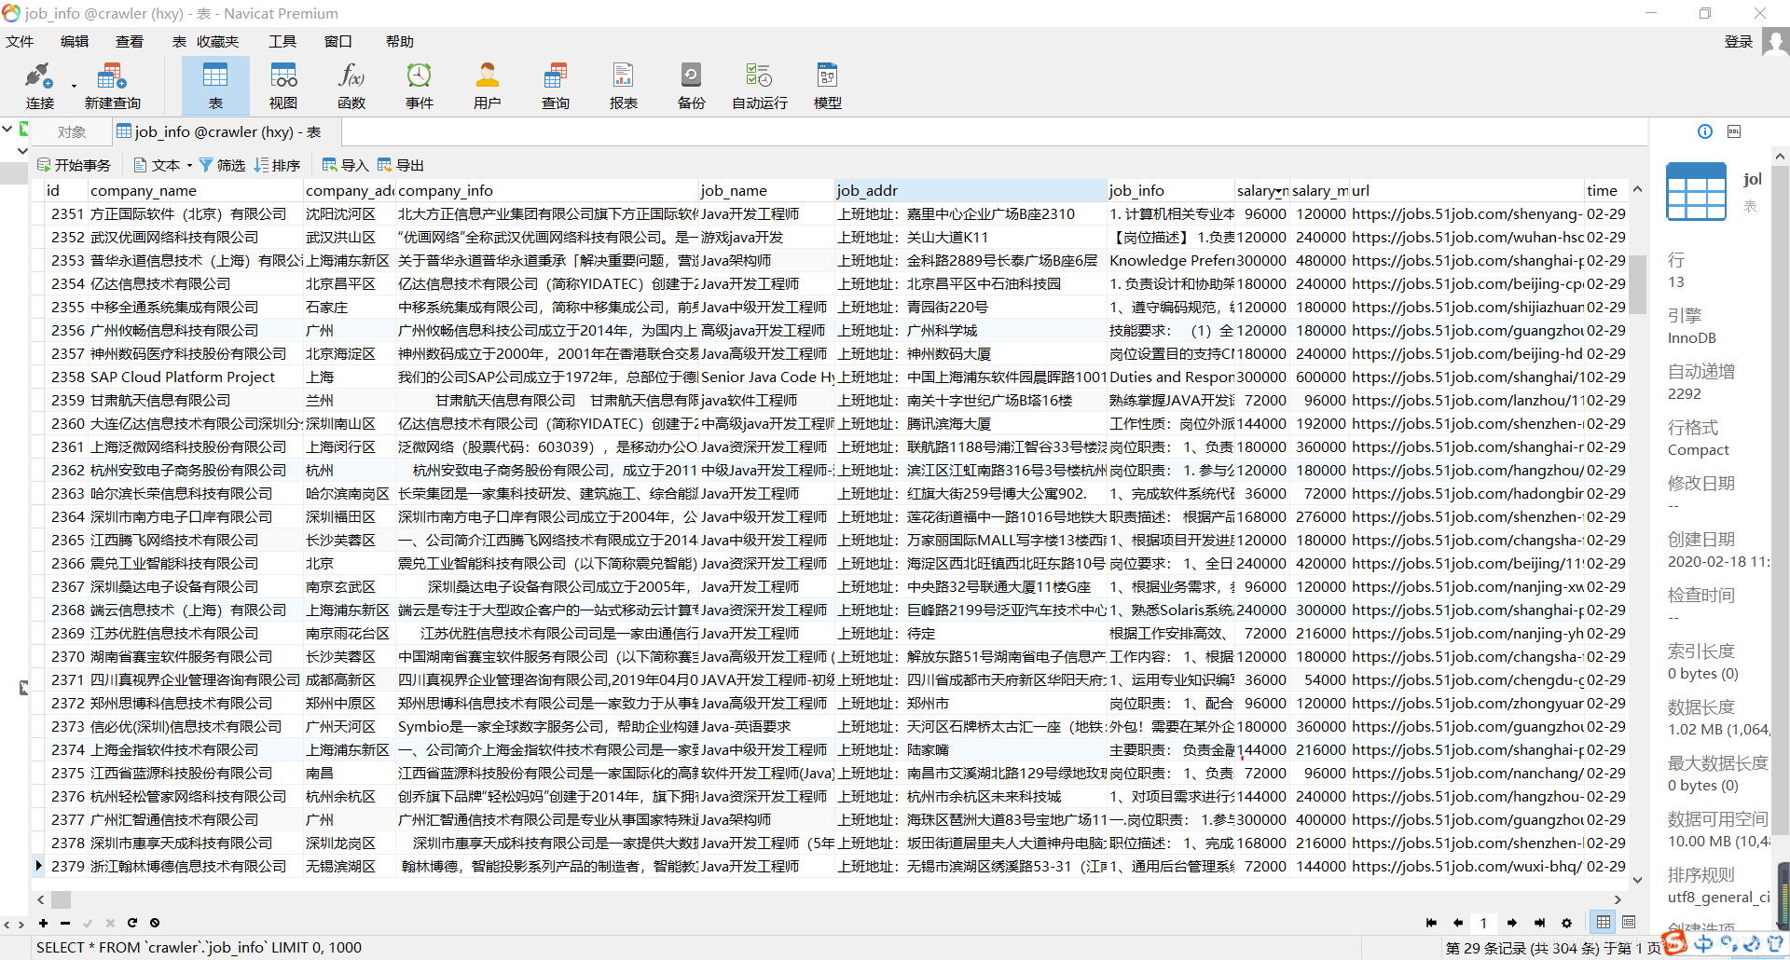Select cell SAP Cloud Platform Project
This screenshot has height=960, width=1790.
pos(196,377)
